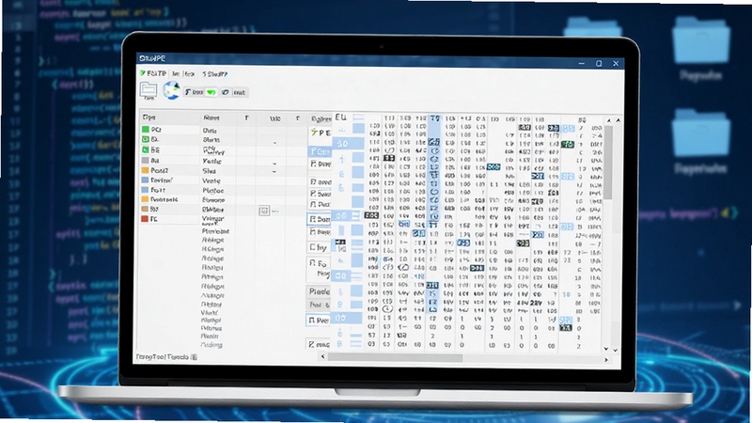Click the small boxed icon in the tan-swatch row
This screenshot has width=752, height=423.
click(x=264, y=211)
